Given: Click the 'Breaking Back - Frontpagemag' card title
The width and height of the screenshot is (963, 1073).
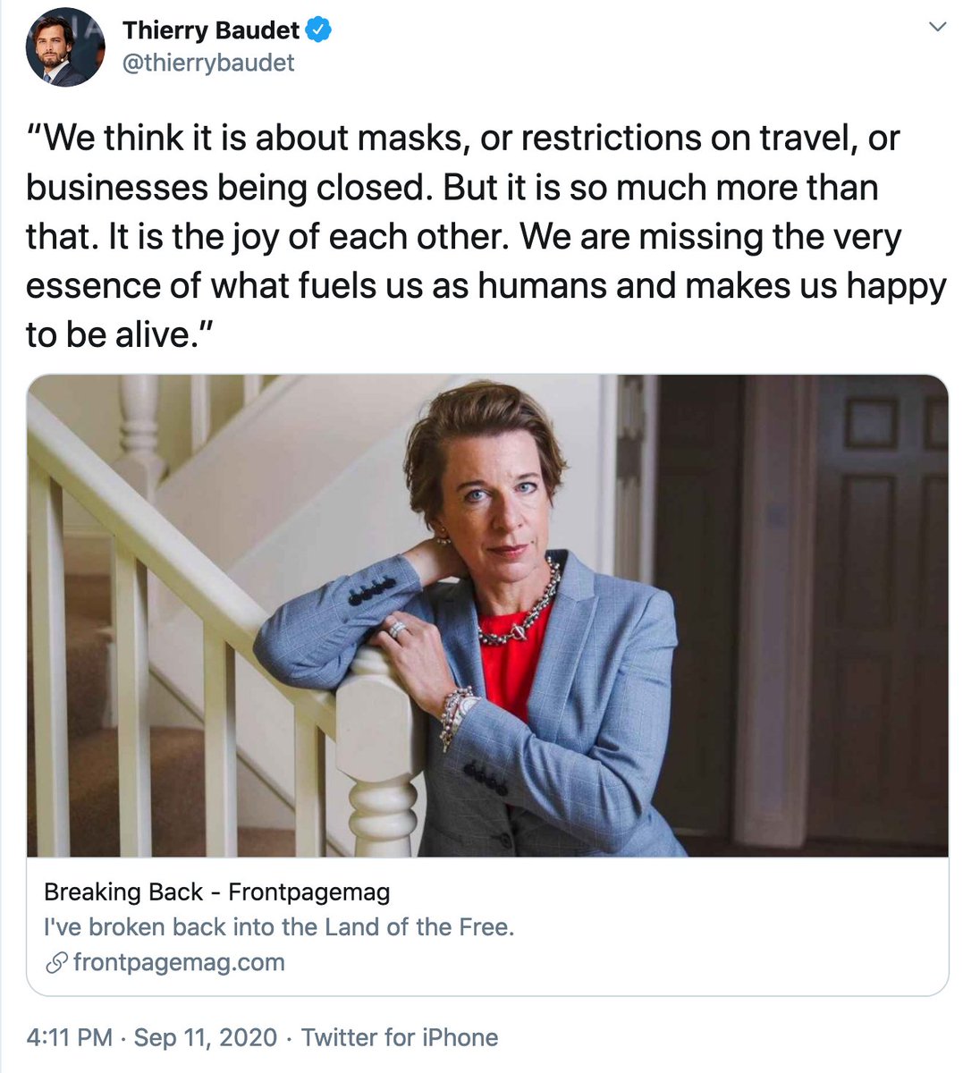Looking at the screenshot, I should [217, 891].
